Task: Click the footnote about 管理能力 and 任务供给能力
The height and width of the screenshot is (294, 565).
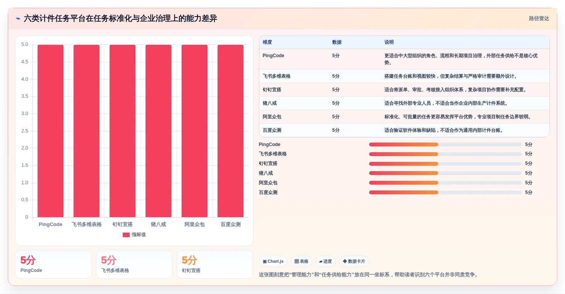Action: click(369, 275)
